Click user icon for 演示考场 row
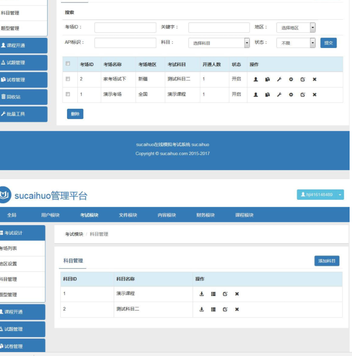Image resolution: width=352 pixels, height=356 pixels. [x=256, y=95]
